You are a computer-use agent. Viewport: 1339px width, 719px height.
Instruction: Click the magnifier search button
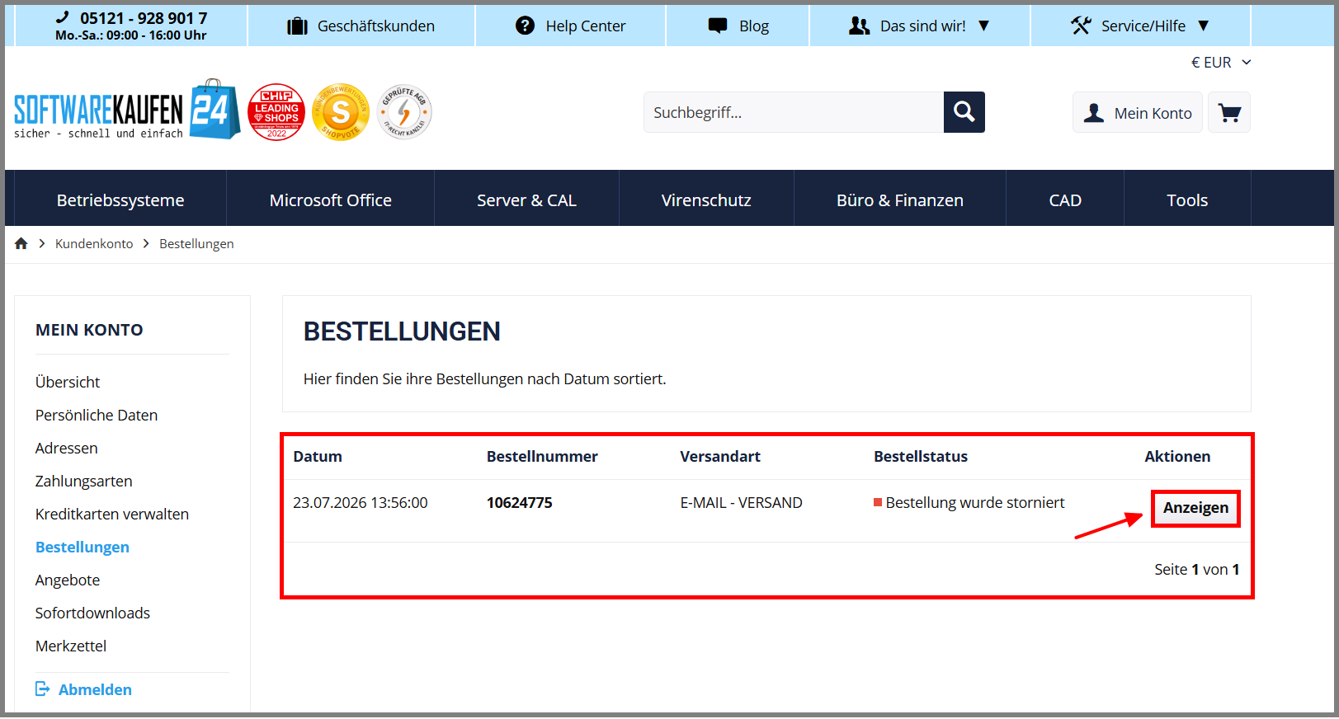click(x=964, y=112)
